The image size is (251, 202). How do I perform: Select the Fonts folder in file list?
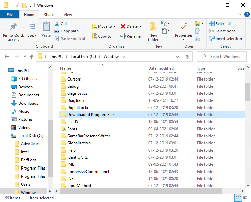72,129
